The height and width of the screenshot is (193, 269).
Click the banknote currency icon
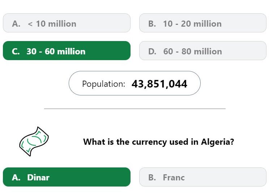click(x=34, y=142)
